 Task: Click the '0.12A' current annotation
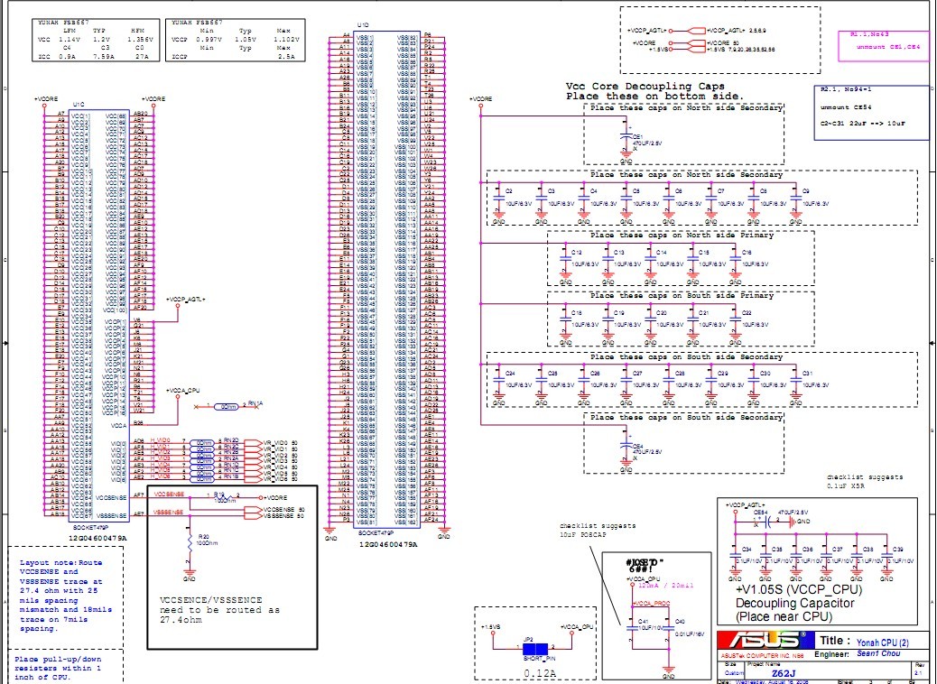pyautogui.click(x=540, y=673)
